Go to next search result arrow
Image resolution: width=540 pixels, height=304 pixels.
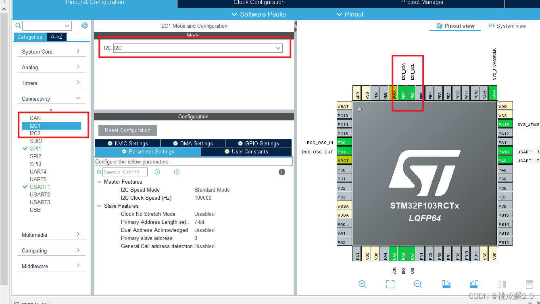(177, 172)
